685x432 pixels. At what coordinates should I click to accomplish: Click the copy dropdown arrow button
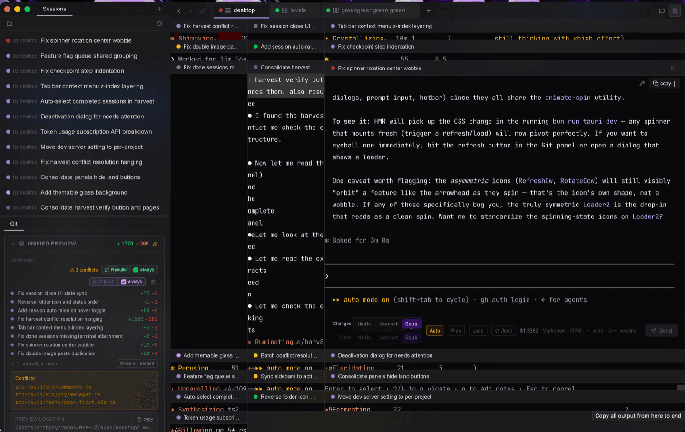665,83
